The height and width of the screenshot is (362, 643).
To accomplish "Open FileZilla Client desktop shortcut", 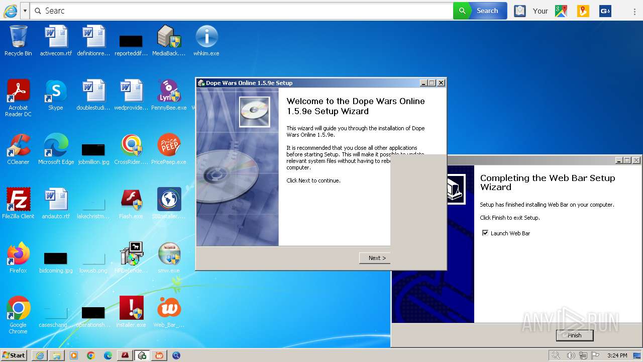I will point(18,203).
